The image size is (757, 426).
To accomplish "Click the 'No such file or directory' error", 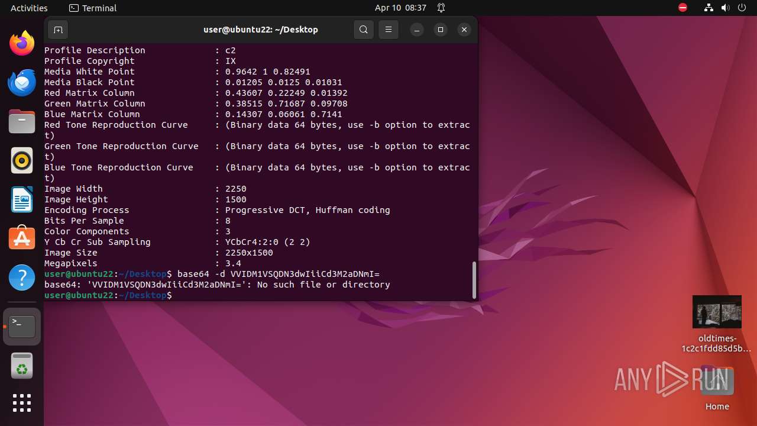I will pyautogui.click(x=323, y=285).
